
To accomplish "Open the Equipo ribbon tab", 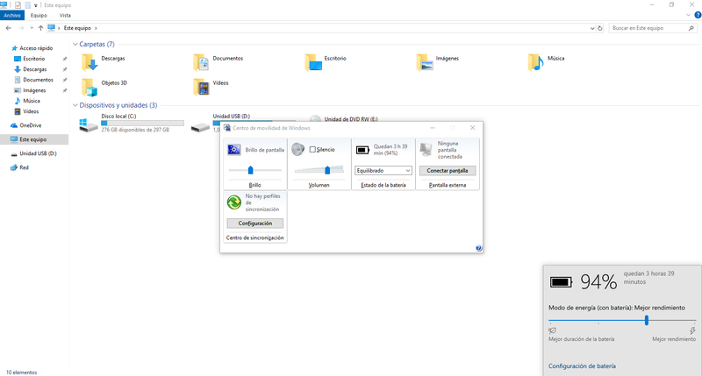I will pyautogui.click(x=39, y=15).
